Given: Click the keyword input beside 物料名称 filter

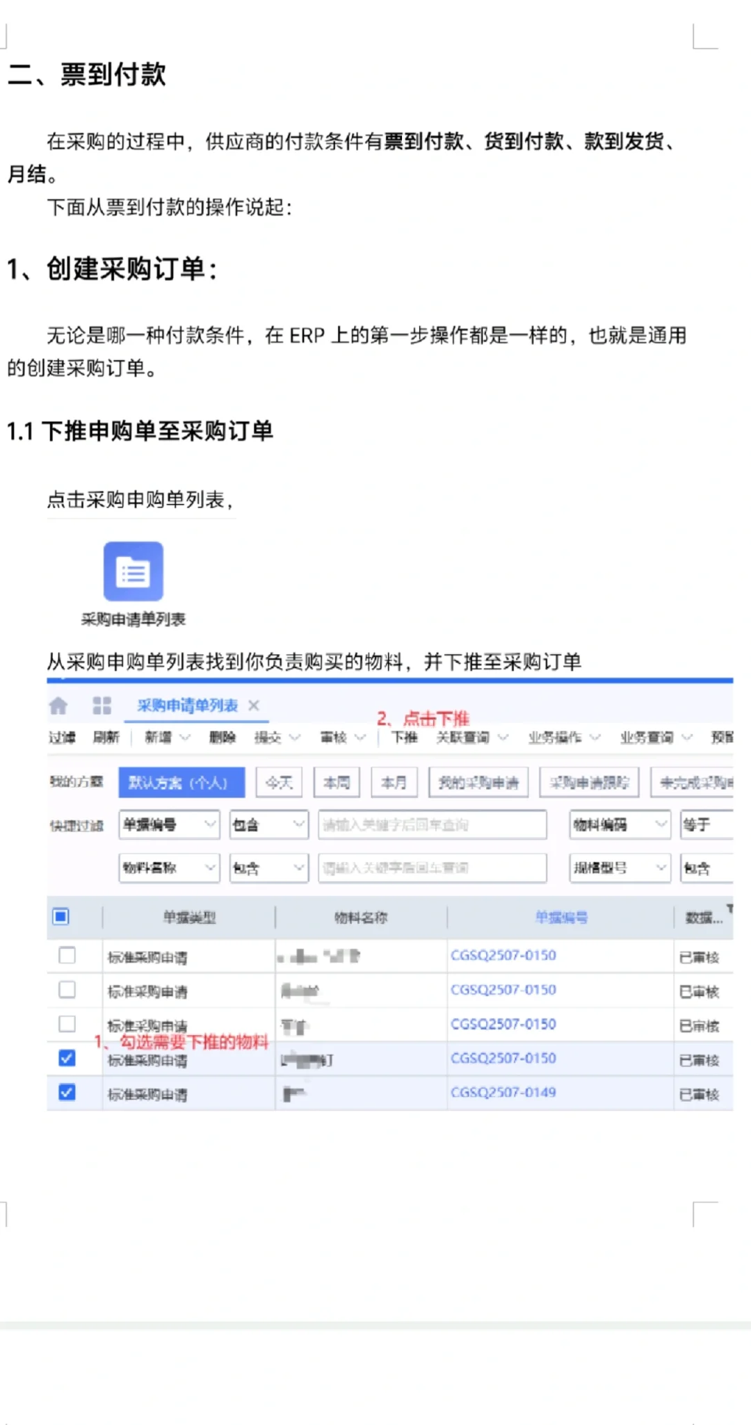Looking at the screenshot, I should [433, 868].
